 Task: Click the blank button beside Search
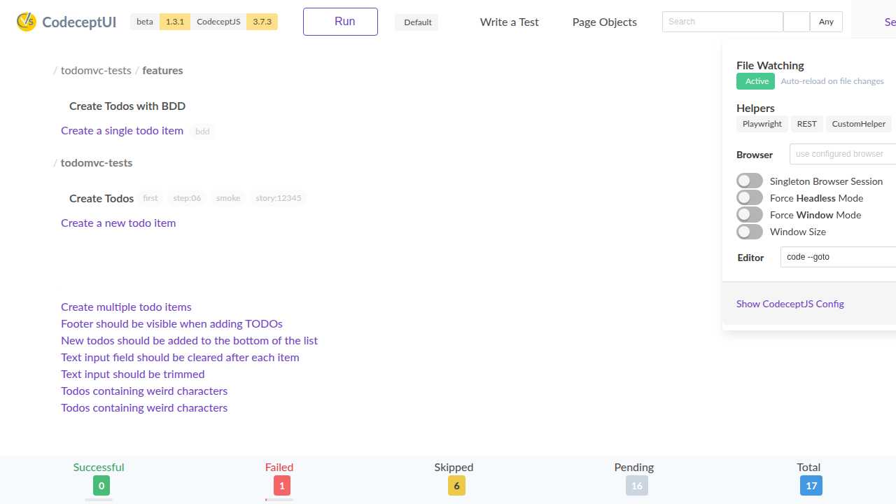pos(797,22)
